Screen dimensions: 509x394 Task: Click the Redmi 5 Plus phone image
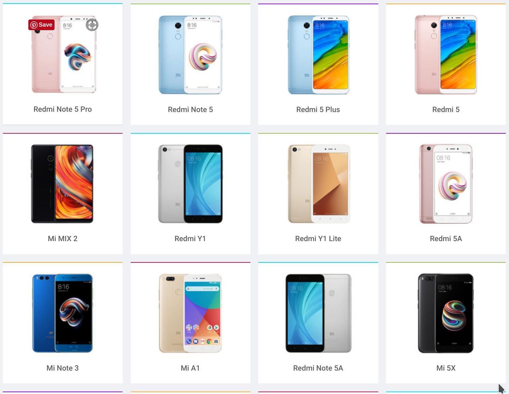point(318,55)
